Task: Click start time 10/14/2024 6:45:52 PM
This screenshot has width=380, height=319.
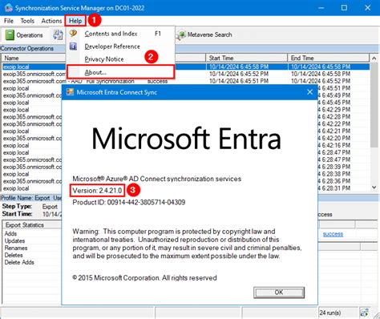Action: point(239,74)
